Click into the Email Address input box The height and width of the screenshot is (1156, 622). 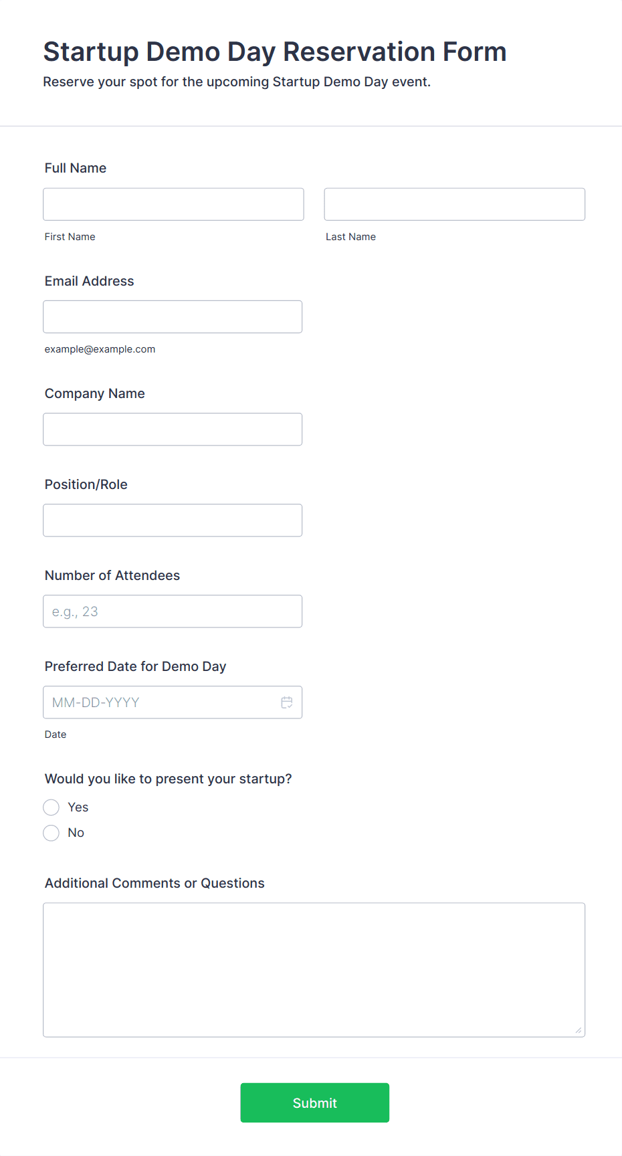[173, 316]
